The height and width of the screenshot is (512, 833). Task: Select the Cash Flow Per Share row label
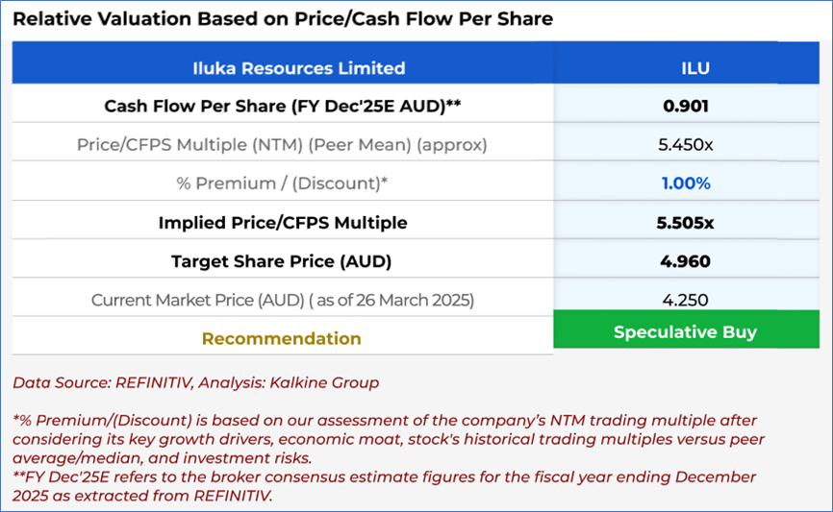coord(283,107)
